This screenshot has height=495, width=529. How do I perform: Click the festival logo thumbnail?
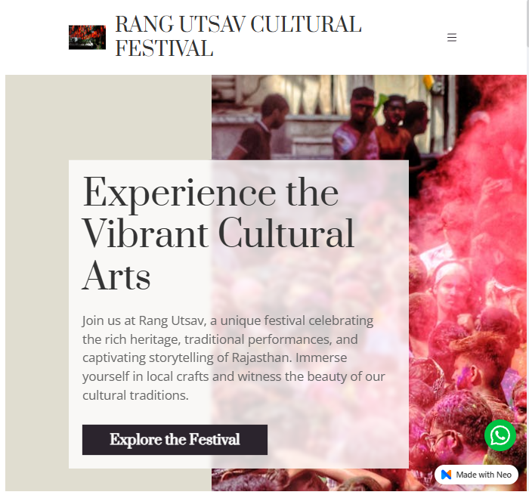[x=87, y=37]
